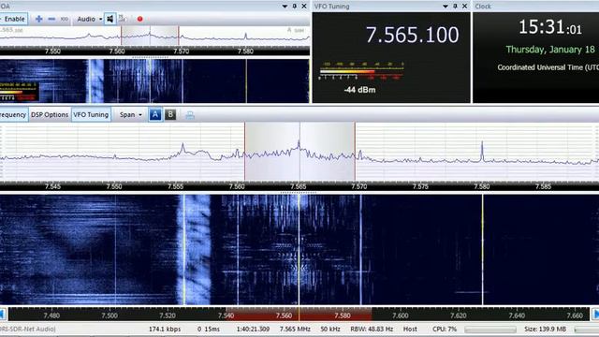Open the Audio dropdown menu
This screenshot has height=337, width=599.
point(90,19)
